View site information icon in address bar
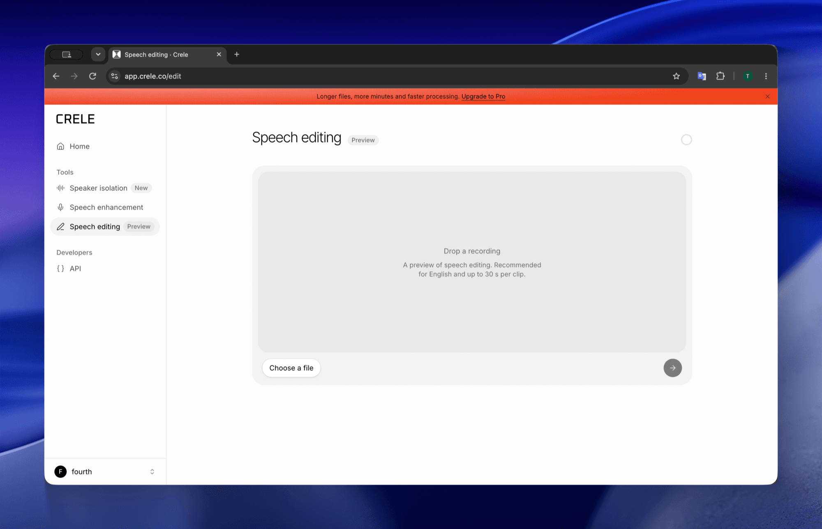This screenshot has width=822, height=529. (115, 76)
